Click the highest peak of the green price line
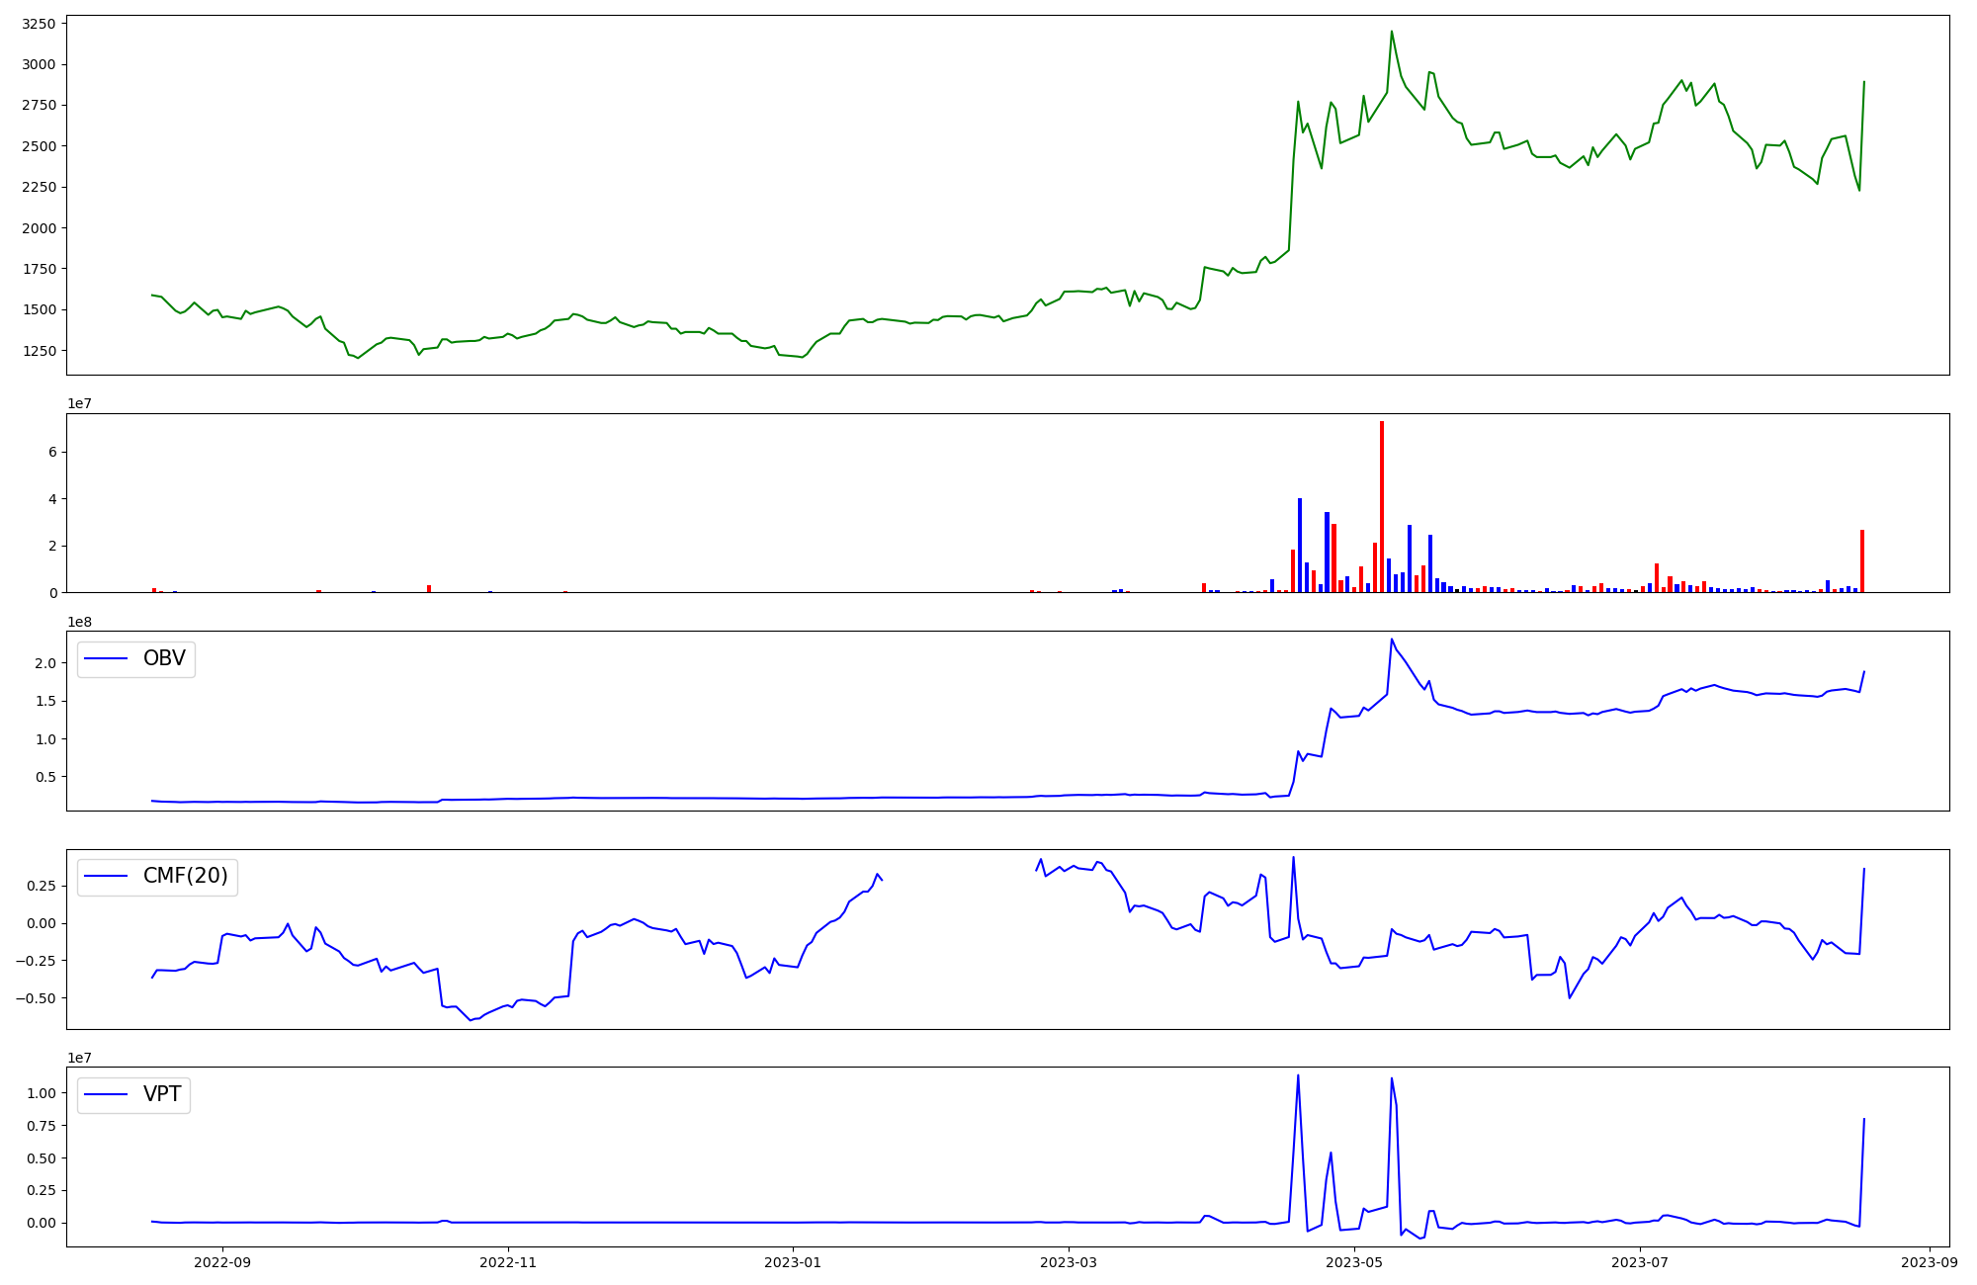 click(x=1392, y=33)
